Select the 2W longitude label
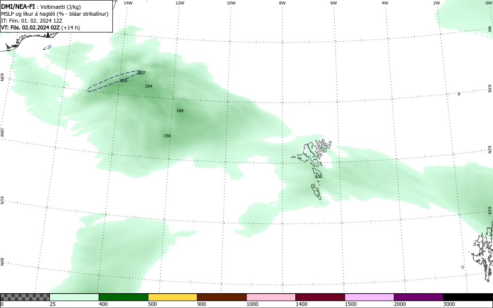 [436, 3]
